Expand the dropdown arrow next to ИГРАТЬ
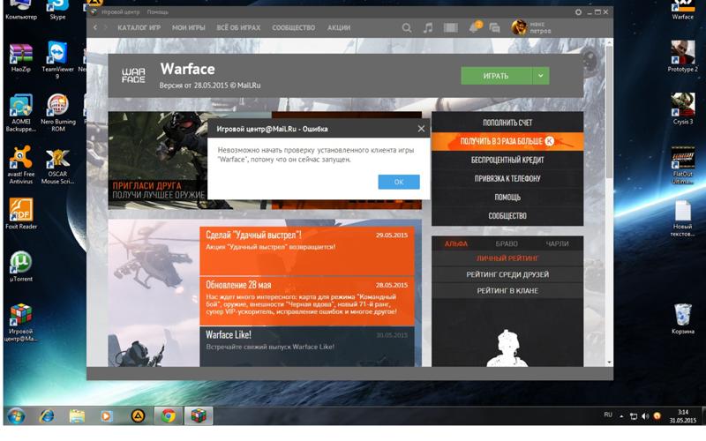The height and width of the screenshot is (441, 706). point(541,76)
